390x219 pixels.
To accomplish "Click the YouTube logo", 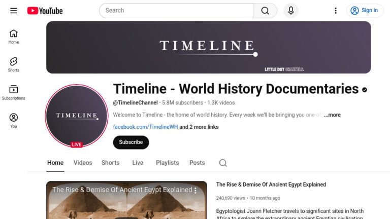I will [45, 11].
